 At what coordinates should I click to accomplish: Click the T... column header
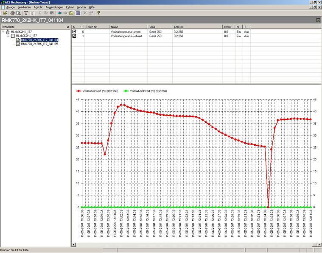coord(246,27)
